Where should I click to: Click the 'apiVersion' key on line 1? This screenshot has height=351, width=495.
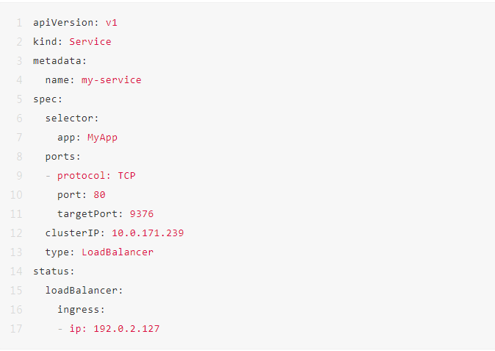(61, 23)
